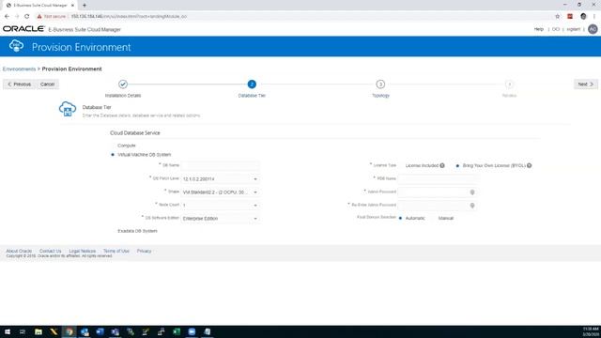Image resolution: width=601 pixels, height=338 pixels.
Task: Open Excel from the taskbar
Action: [177, 331]
